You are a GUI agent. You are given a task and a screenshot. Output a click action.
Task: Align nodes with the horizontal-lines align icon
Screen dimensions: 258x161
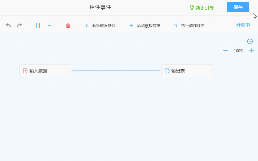(x=50, y=25)
